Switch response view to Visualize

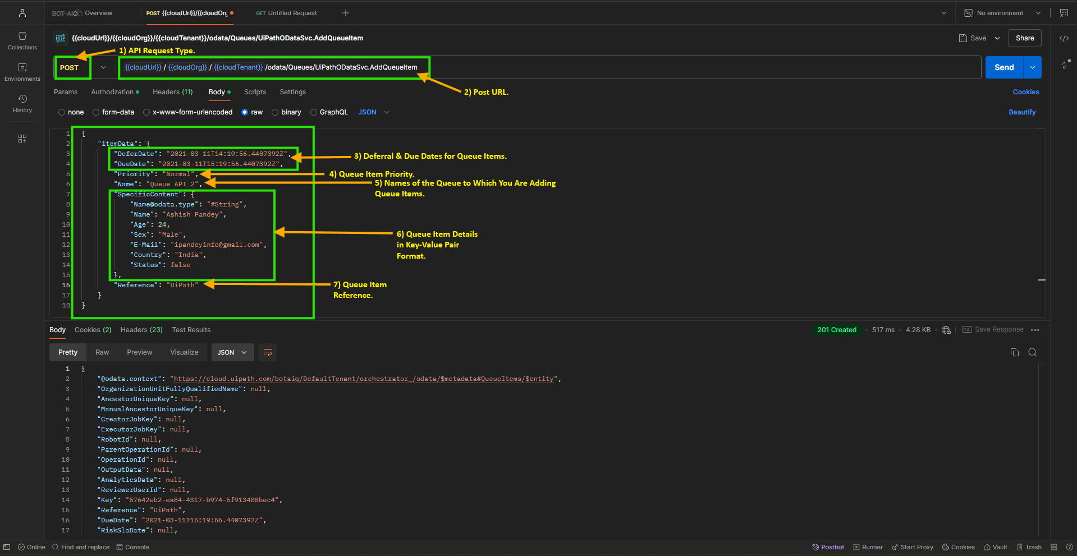[x=185, y=352]
